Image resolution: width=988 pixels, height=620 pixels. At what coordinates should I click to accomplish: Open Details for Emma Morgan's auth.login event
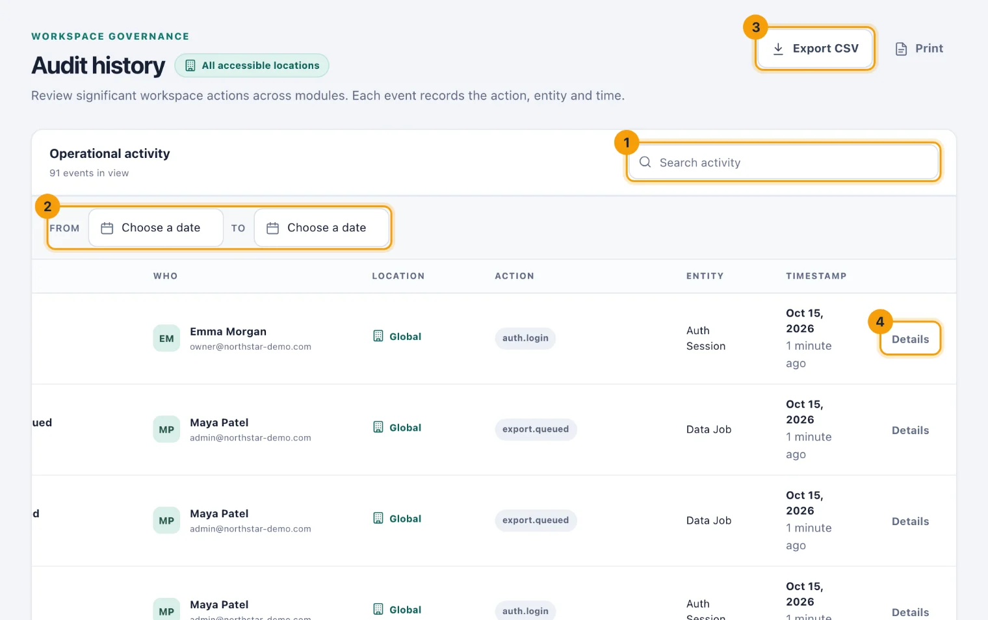click(910, 339)
